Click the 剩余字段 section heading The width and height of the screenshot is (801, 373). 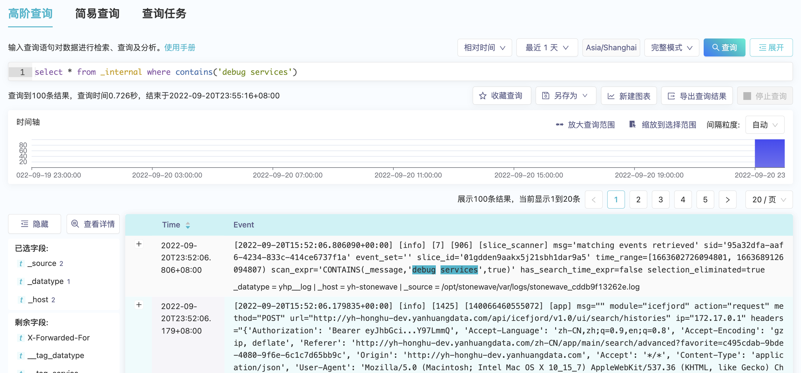[31, 322]
